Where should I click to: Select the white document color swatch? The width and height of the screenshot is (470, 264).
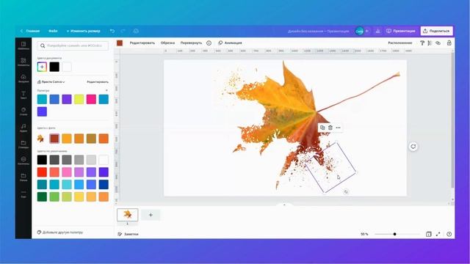[67, 67]
